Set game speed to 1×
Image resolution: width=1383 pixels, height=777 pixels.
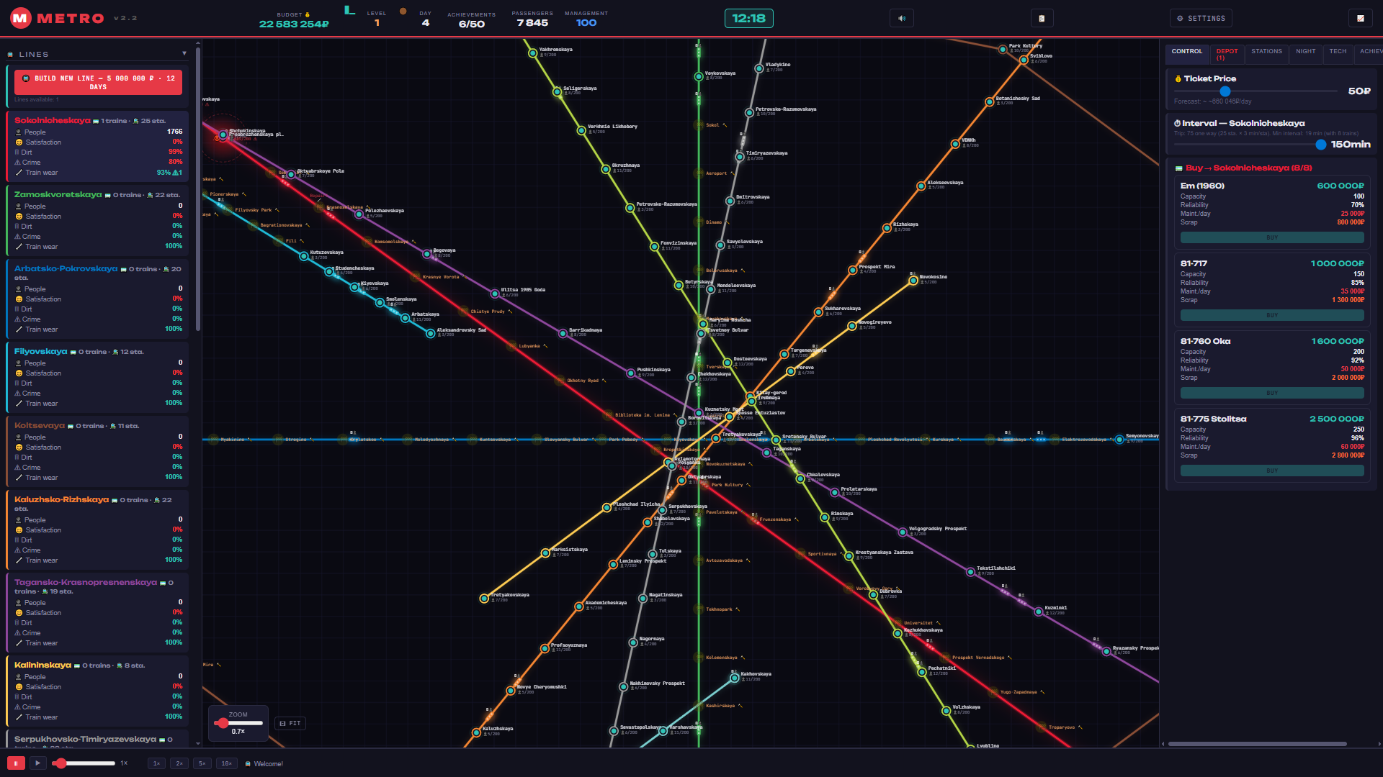(x=156, y=763)
